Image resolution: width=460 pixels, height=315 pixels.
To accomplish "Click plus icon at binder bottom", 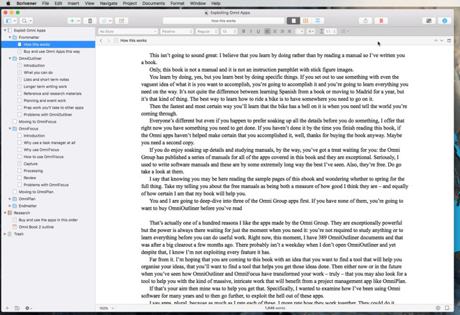I will (8, 308).
